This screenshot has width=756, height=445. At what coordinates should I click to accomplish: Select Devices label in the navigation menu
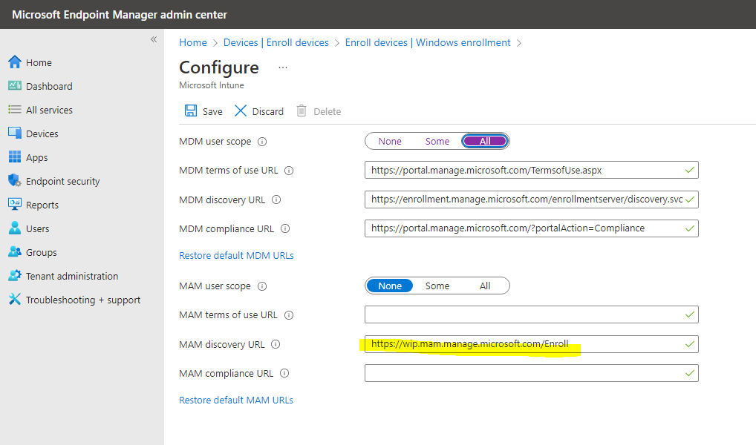pos(42,134)
